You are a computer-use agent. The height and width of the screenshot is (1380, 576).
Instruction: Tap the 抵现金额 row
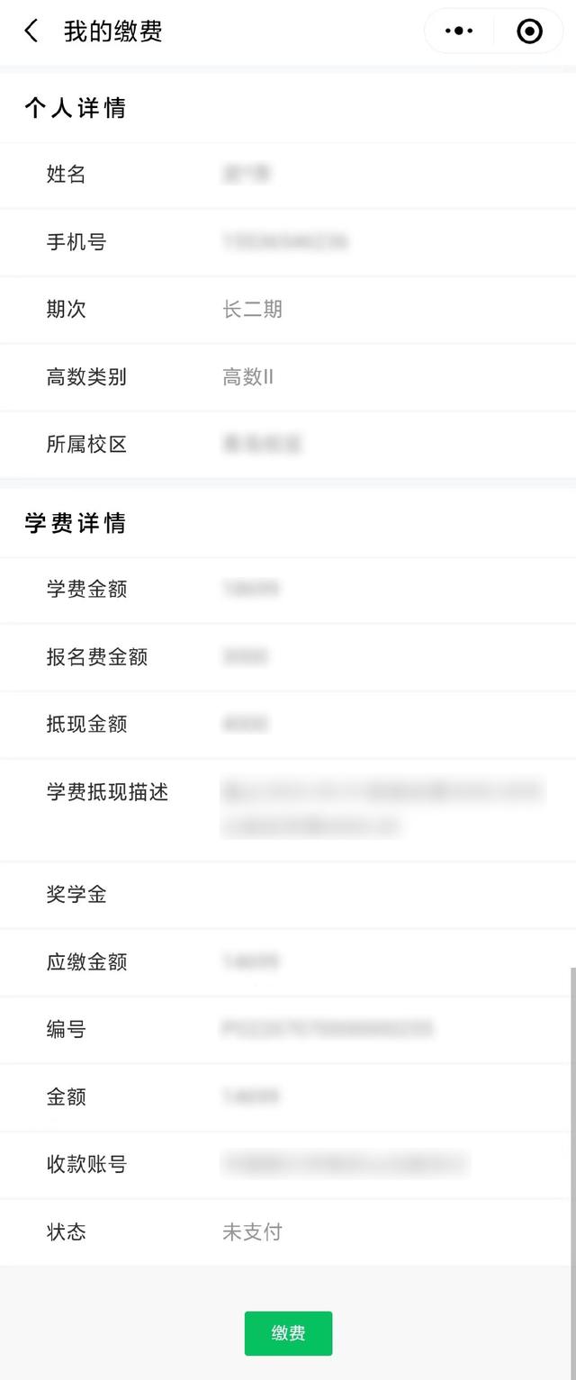click(x=288, y=725)
